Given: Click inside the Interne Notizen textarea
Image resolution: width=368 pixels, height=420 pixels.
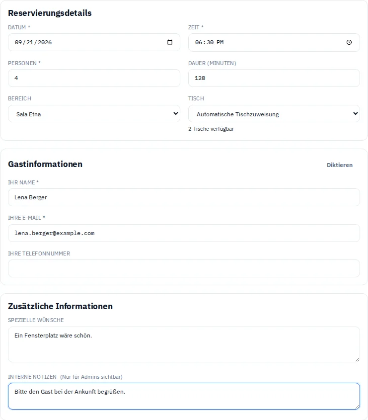Looking at the screenshot, I should click(184, 396).
